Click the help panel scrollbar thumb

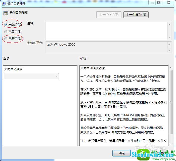171,102
